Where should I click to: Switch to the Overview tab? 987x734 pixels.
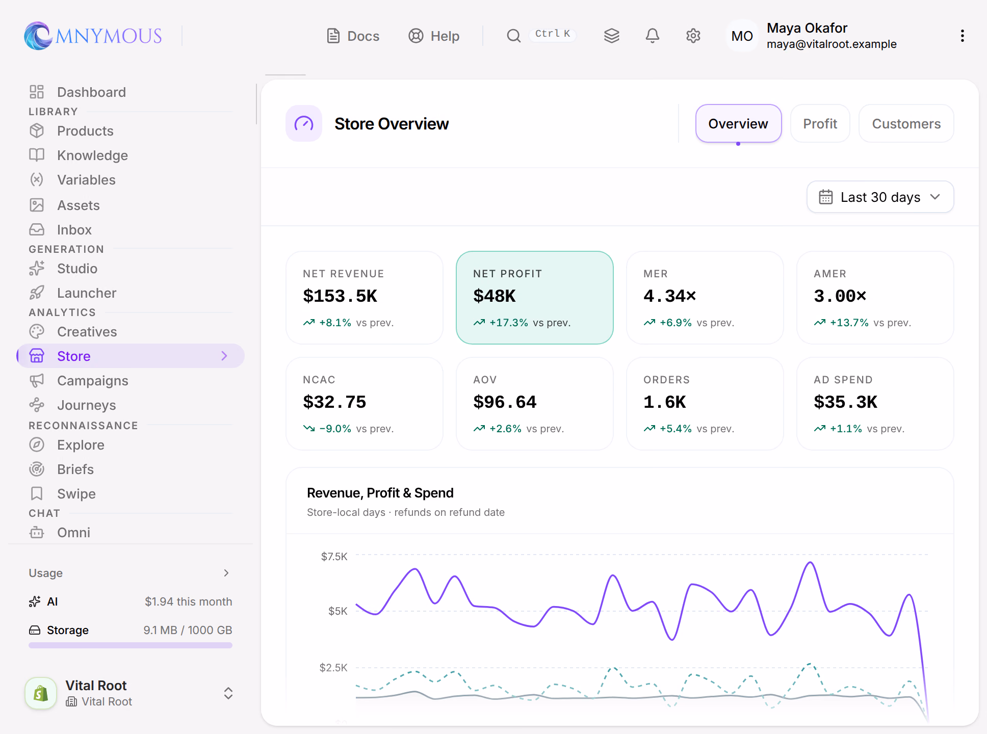pos(738,123)
